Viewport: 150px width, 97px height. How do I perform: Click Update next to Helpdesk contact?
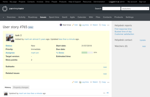coord(143,40)
